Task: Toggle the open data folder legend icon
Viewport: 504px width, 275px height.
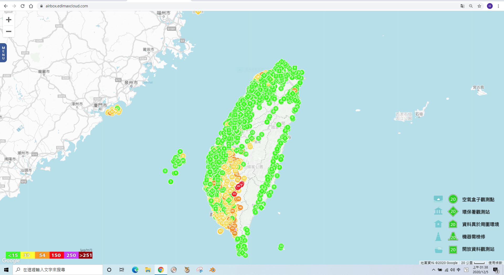Action: point(438,249)
